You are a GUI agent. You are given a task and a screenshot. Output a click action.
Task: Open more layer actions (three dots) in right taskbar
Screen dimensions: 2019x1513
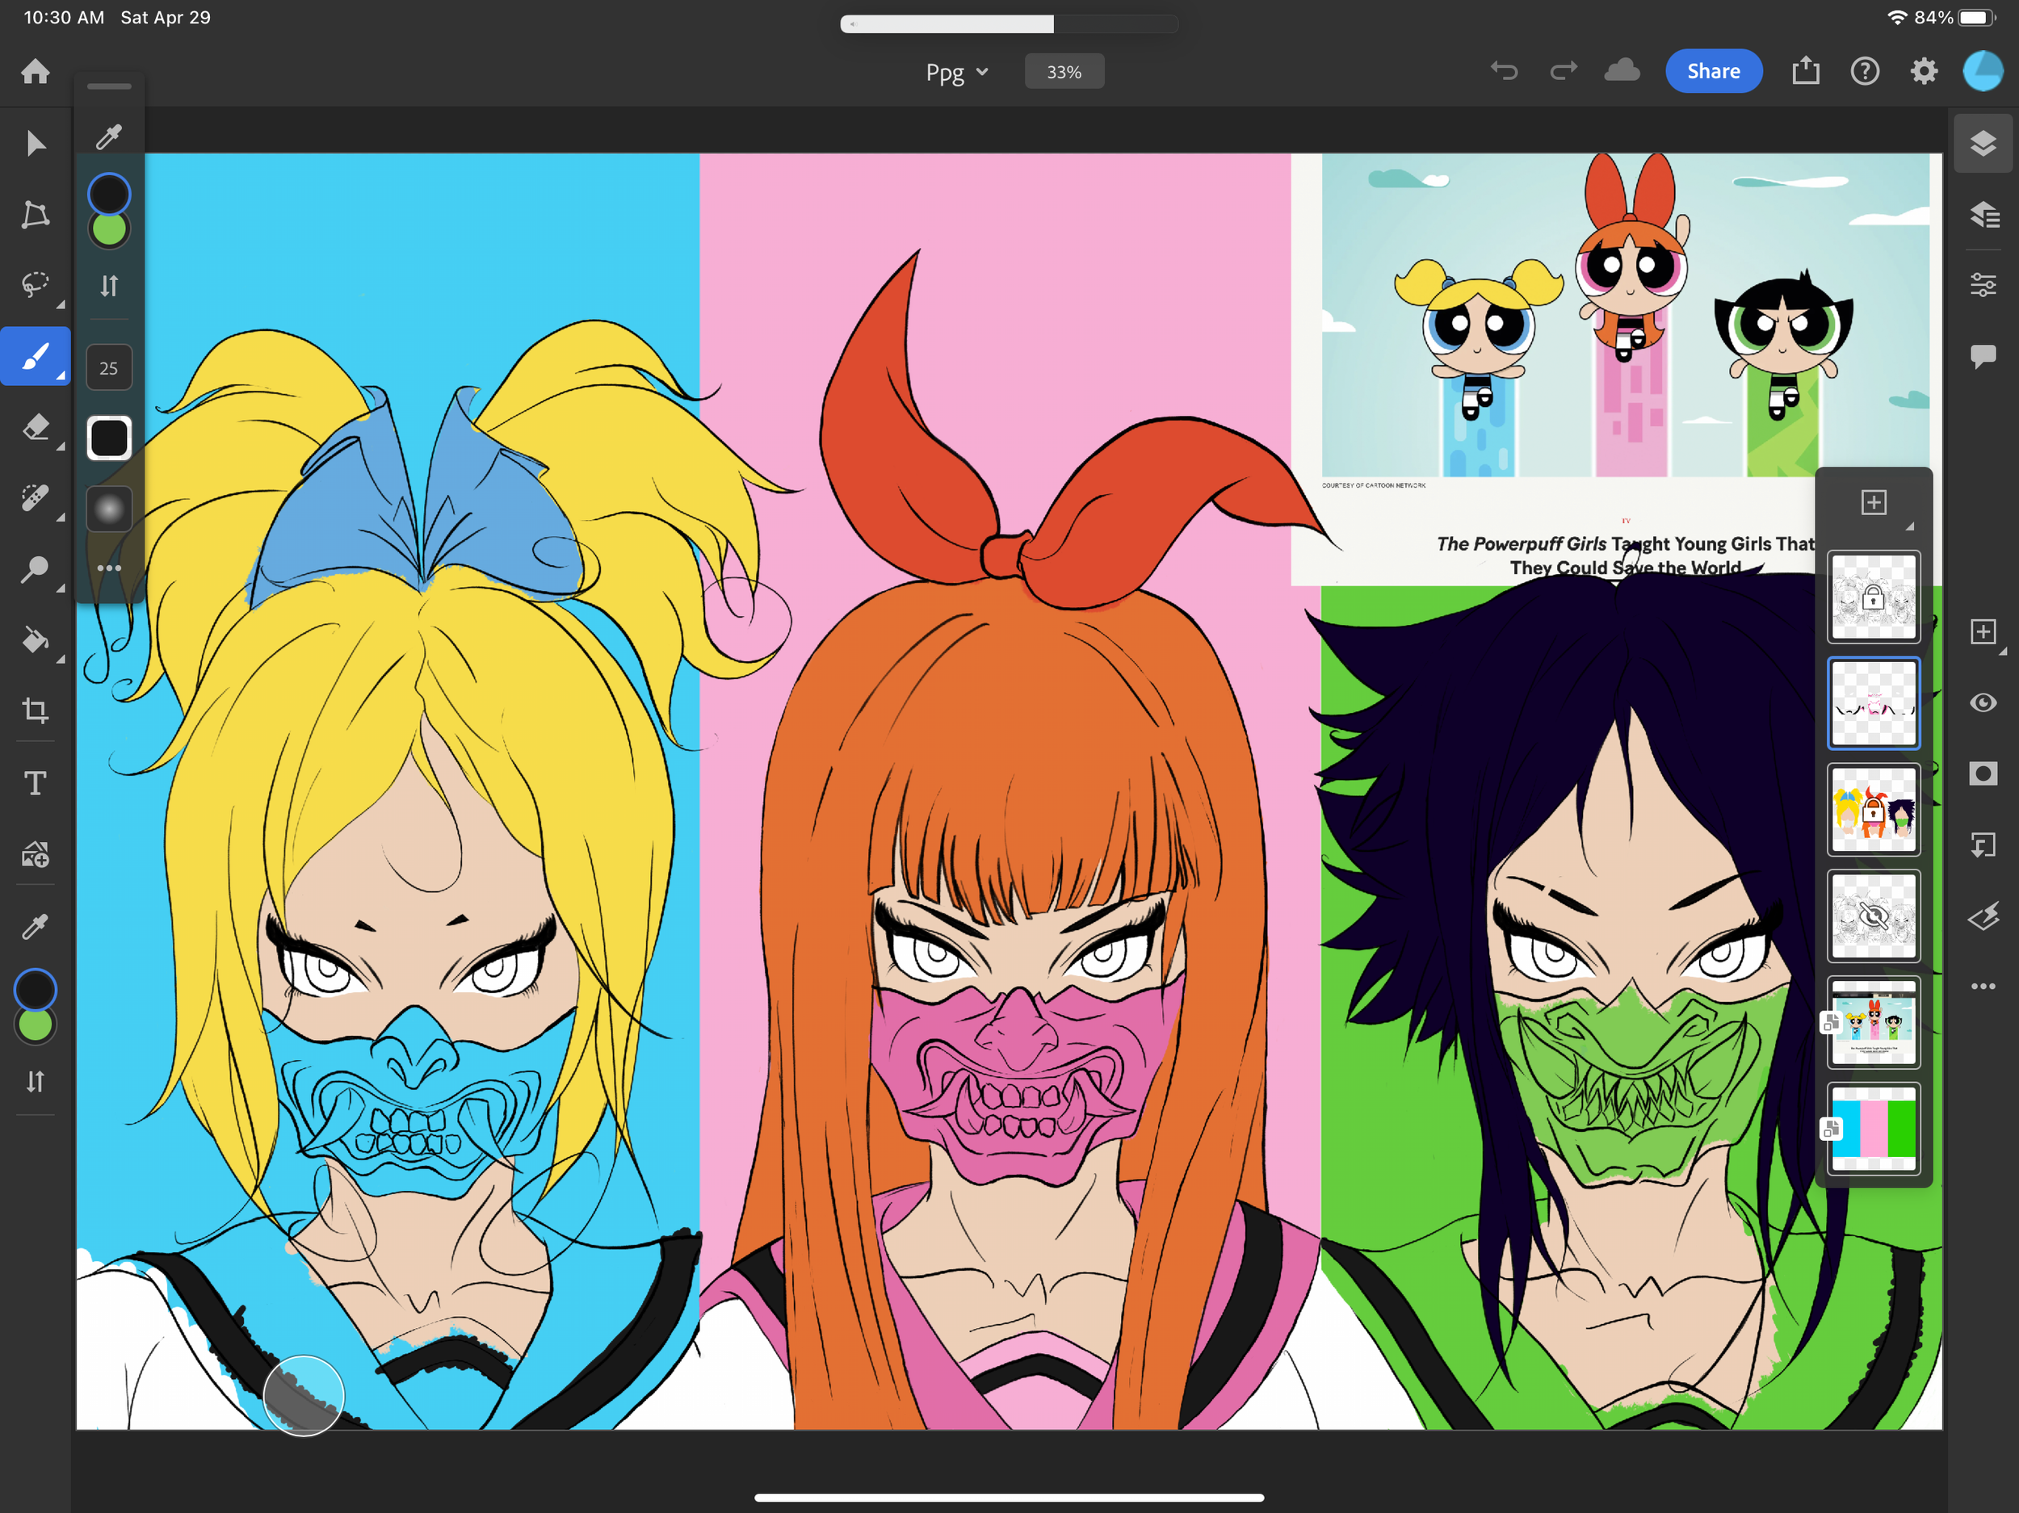click(1983, 987)
